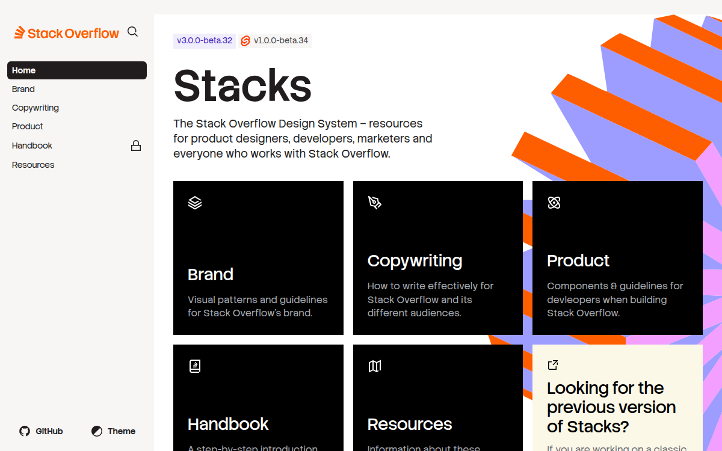Click the Stack Overflow logo

click(67, 32)
